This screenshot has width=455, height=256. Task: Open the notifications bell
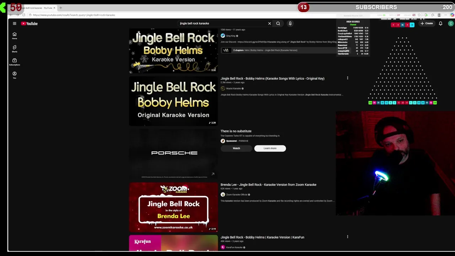click(x=440, y=23)
